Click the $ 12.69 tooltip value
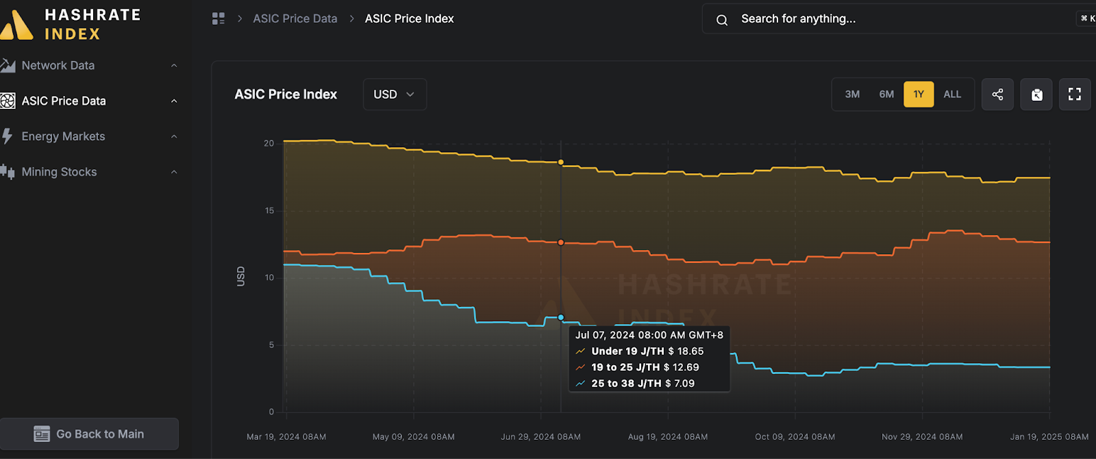 pos(681,368)
